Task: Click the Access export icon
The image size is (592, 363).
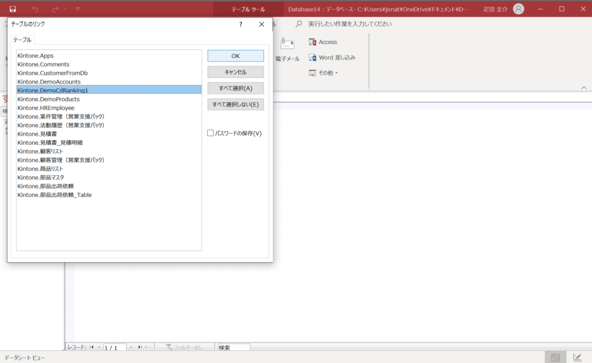Action: (x=312, y=42)
